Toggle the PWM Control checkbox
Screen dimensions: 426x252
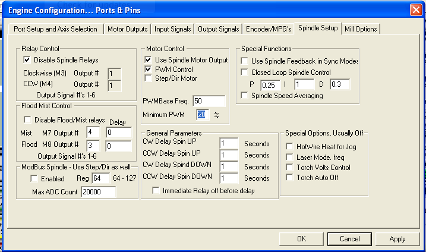tap(148, 69)
